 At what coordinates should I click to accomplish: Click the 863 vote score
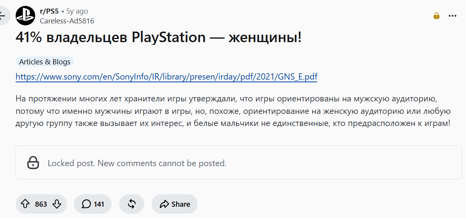[x=41, y=204]
